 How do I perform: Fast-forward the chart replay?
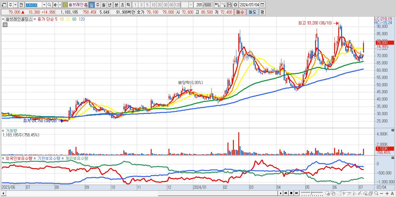click(x=296, y=193)
